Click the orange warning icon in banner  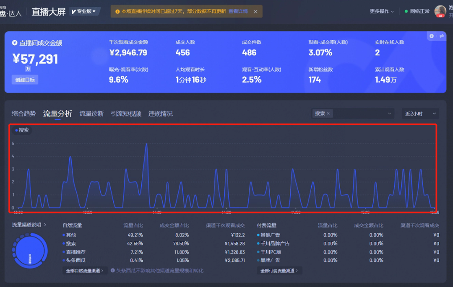117,12
